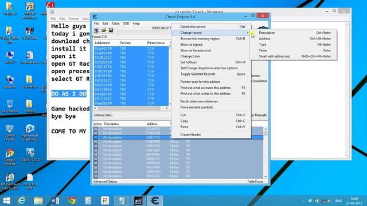Click the Value column header in found list
Image resolution: width=367 pixels, height=206 pixels.
[125, 43]
